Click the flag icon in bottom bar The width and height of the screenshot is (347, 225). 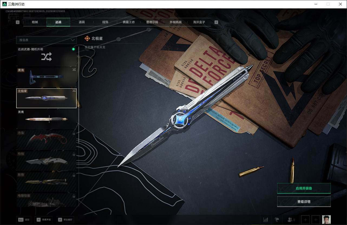[277, 220]
